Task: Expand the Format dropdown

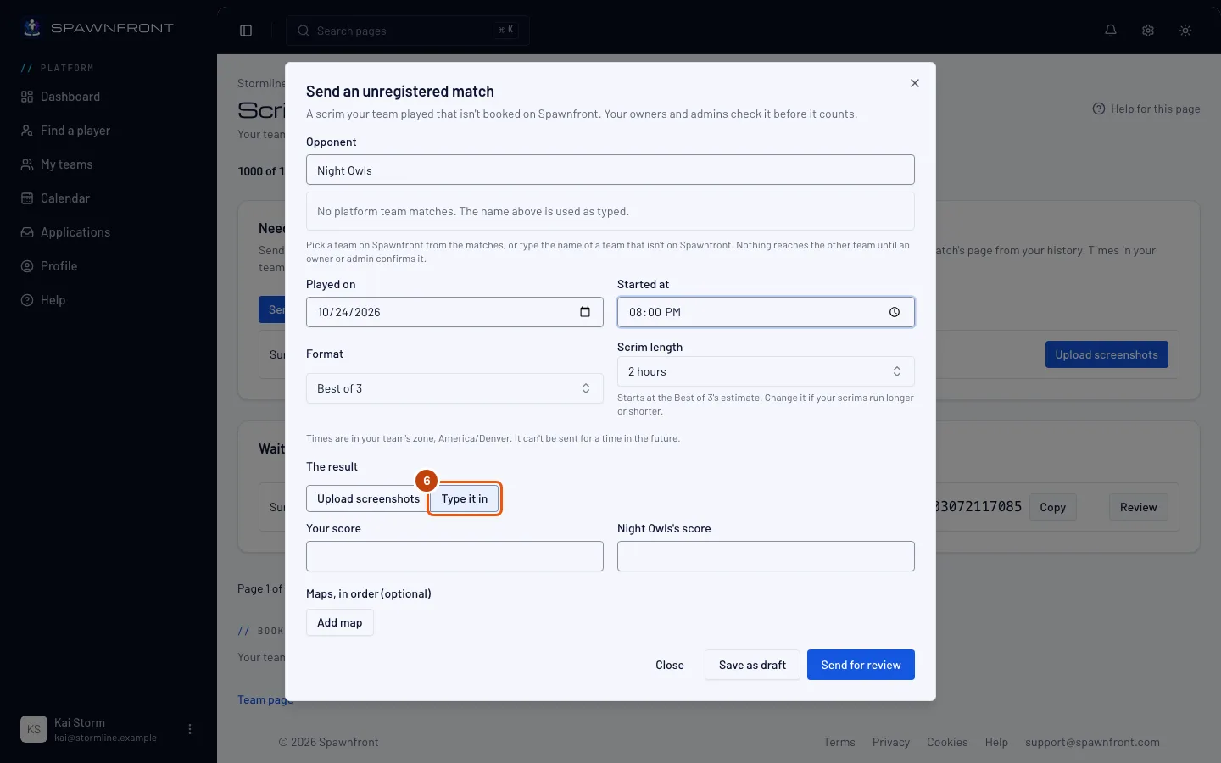Action: pos(454,388)
